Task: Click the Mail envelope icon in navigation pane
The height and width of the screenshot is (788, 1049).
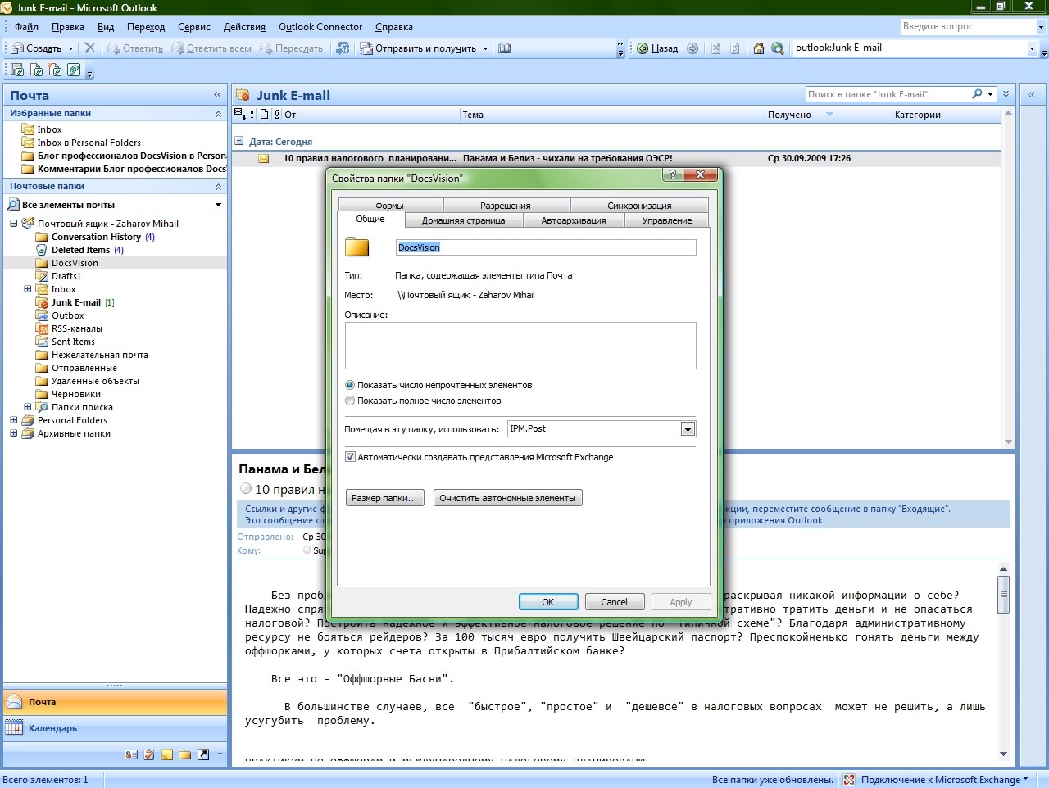Action: coord(14,702)
